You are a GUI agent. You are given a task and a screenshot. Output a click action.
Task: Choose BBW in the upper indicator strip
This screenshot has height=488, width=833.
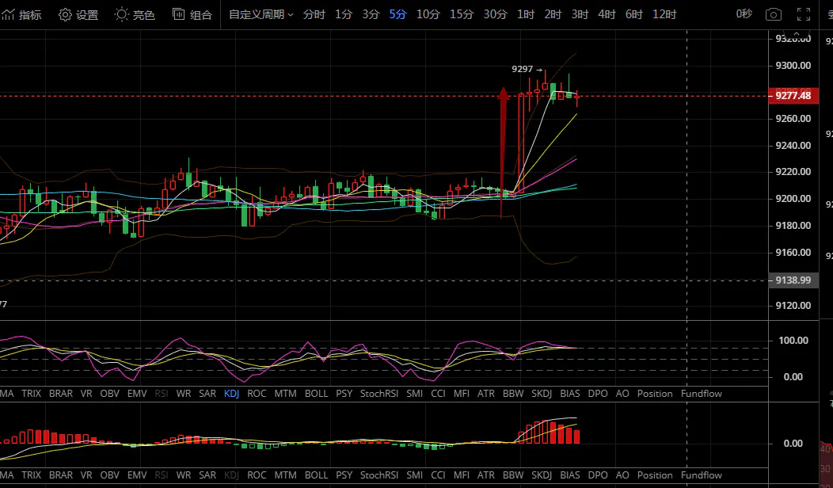pyautogui.click(x=513, y=394)
